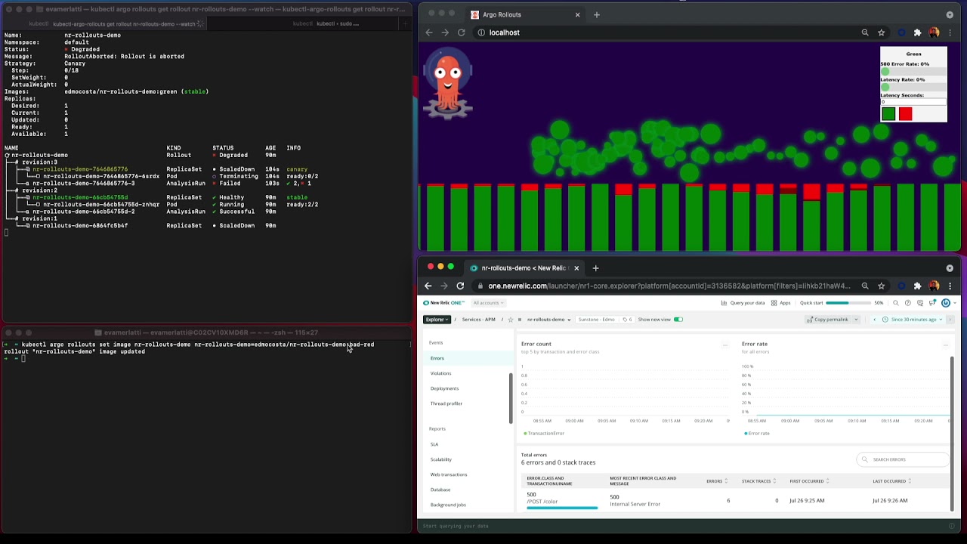Open New Relic search magnifier
Screen dimensions: 967x544
(x=896, y=303)
